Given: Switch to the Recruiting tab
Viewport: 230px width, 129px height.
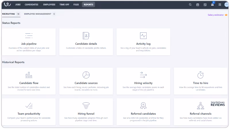Looking at the screenshot, I should (9, 14).
